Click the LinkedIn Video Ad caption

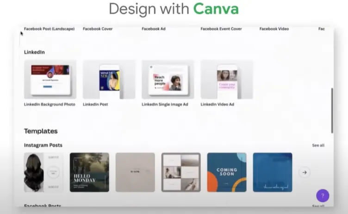tap(217, 104)
